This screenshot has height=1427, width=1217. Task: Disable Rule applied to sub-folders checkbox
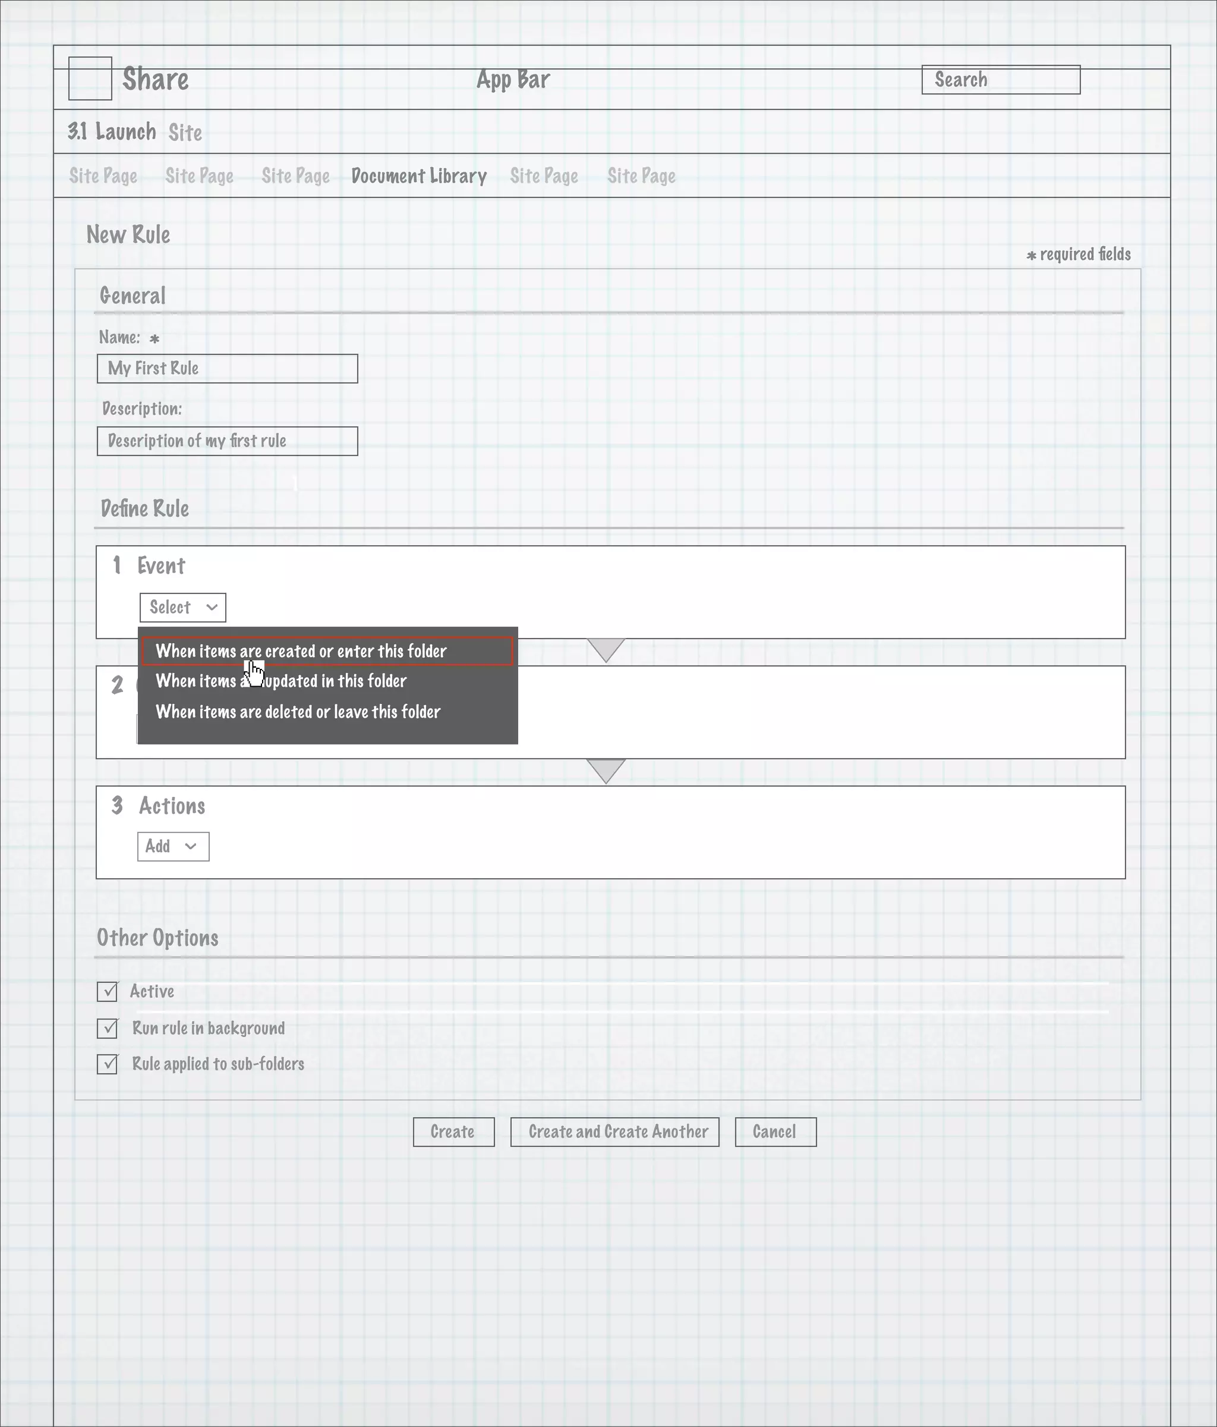pyautogui.click(x=108, y=1064)
